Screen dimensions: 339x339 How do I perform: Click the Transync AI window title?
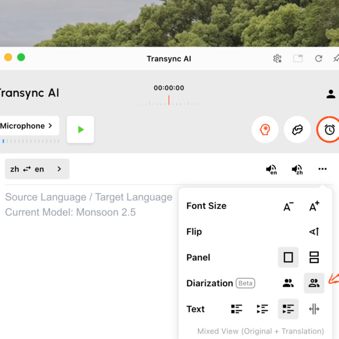[169, 58]
